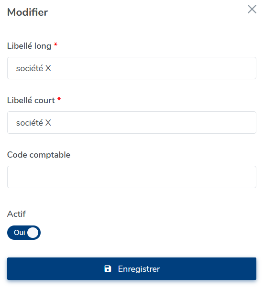Viewport: 264px width, 289px height.
Task: Click the floppy disk save icon
Action: point(108,269)
